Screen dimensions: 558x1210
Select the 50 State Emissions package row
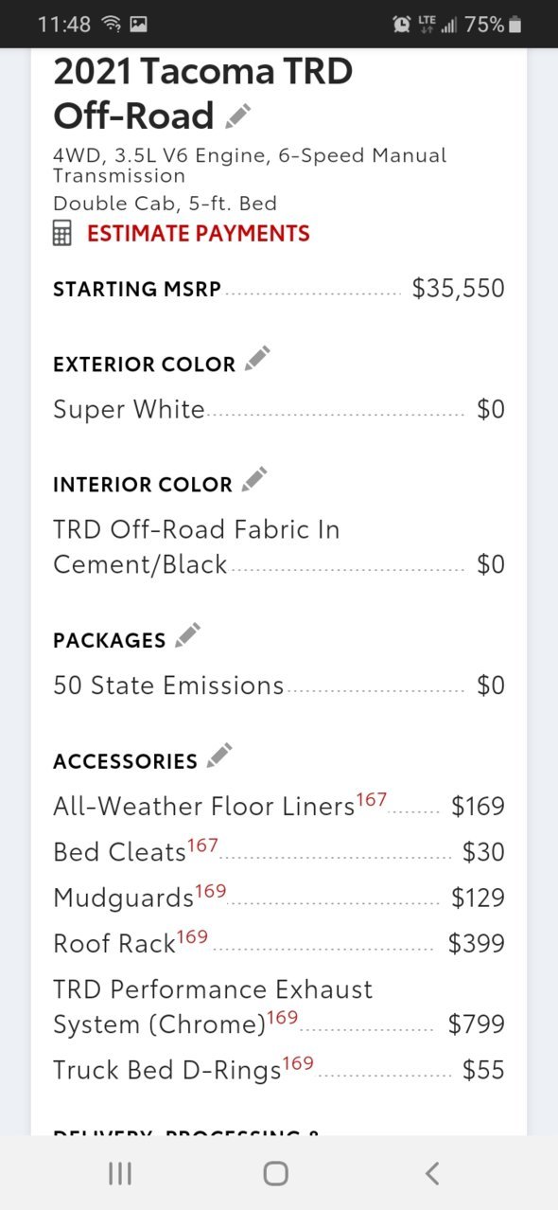(279, 685)
